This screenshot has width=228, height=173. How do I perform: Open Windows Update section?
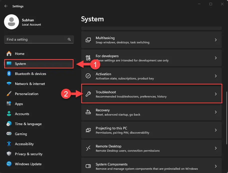tap(39, 164)
